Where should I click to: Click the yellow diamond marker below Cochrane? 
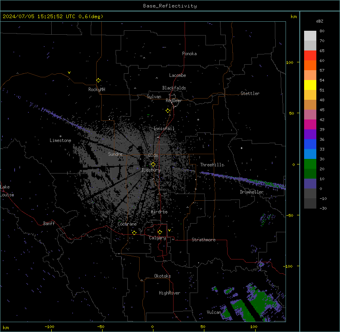tap(134, 233)
